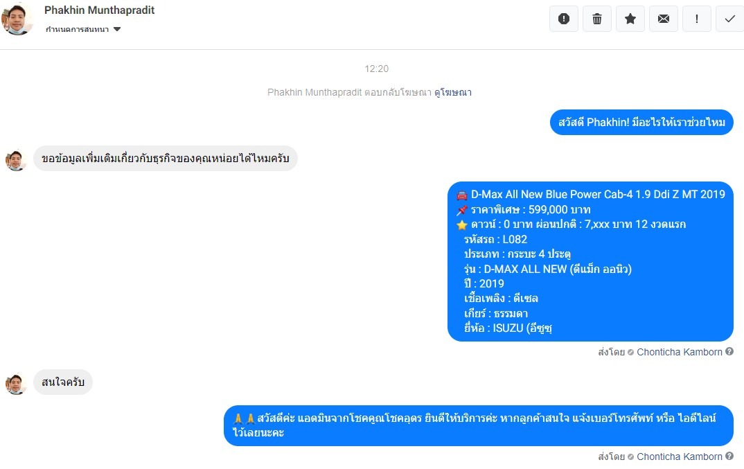This screenshot has height=469, width=744.
Task: Open the ดูโฆษณา link
Action: pyautogui.click(x=452, y=92)
